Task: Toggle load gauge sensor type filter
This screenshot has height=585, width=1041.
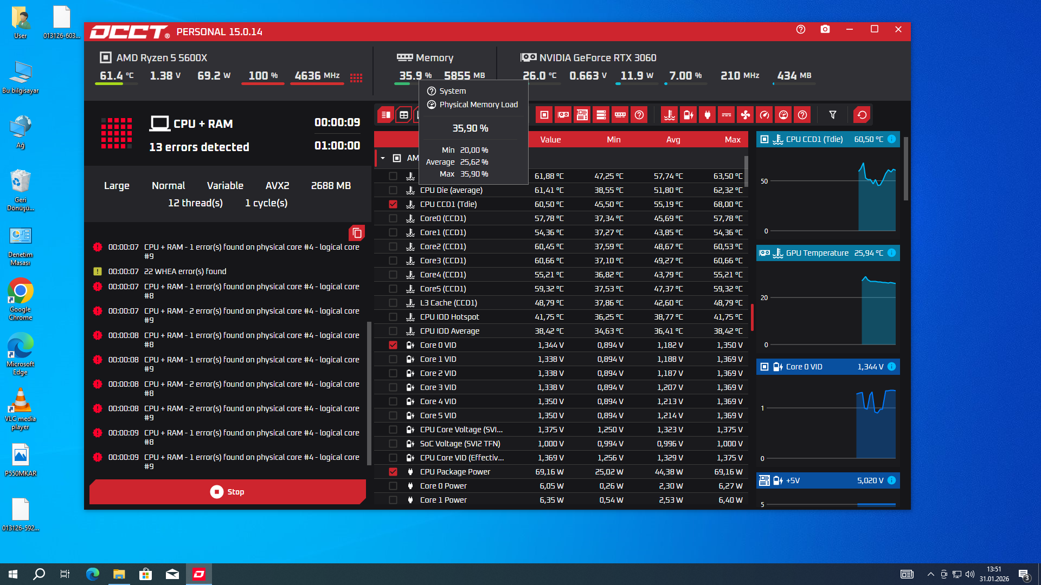Action: click(783, 115)
